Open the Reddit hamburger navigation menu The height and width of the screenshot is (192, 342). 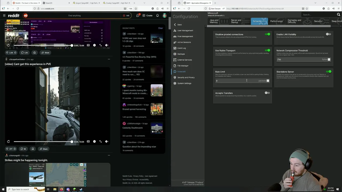click(x=4, y=15)
